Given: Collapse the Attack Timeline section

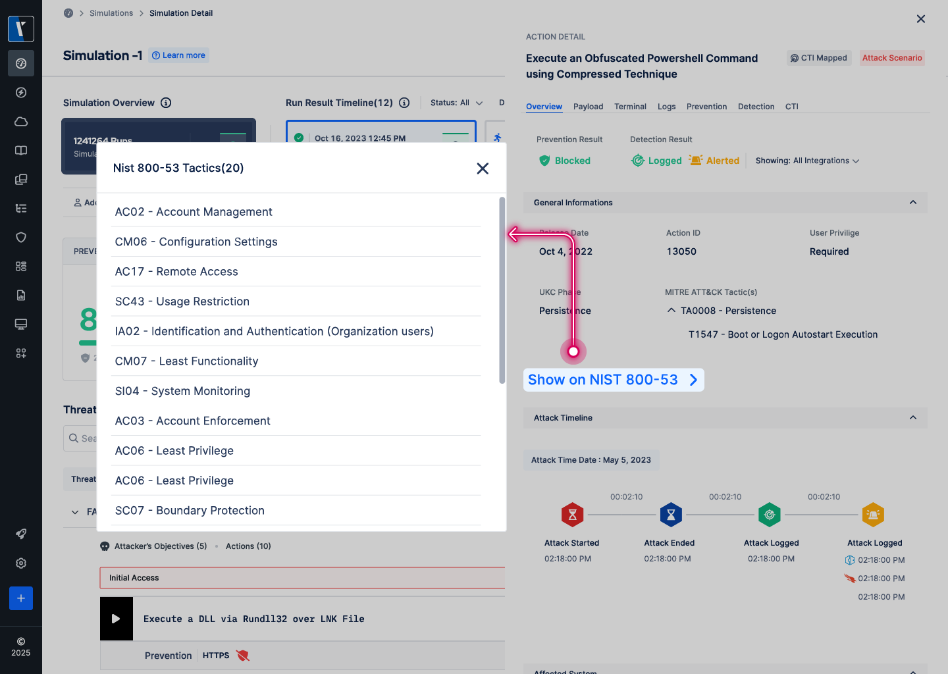Looking at the screenshot, I should tap(912, 418).
